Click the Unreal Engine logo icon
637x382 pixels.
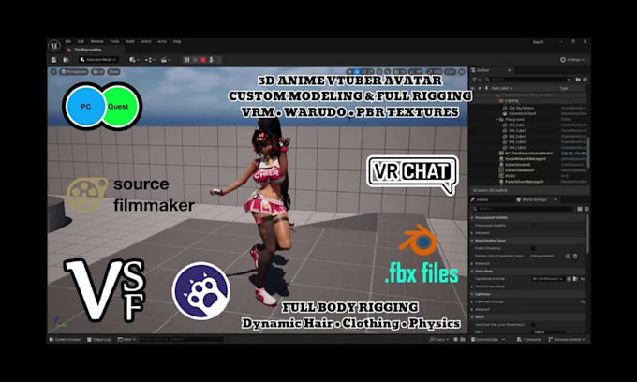click(x=54, y=46)
